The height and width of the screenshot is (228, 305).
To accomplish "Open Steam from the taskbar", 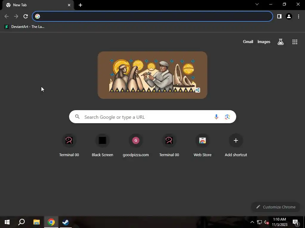I will (x=66, y=222).
